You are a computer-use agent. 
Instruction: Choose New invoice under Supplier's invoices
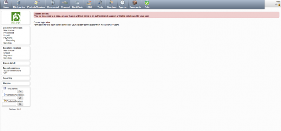[9, 50]
